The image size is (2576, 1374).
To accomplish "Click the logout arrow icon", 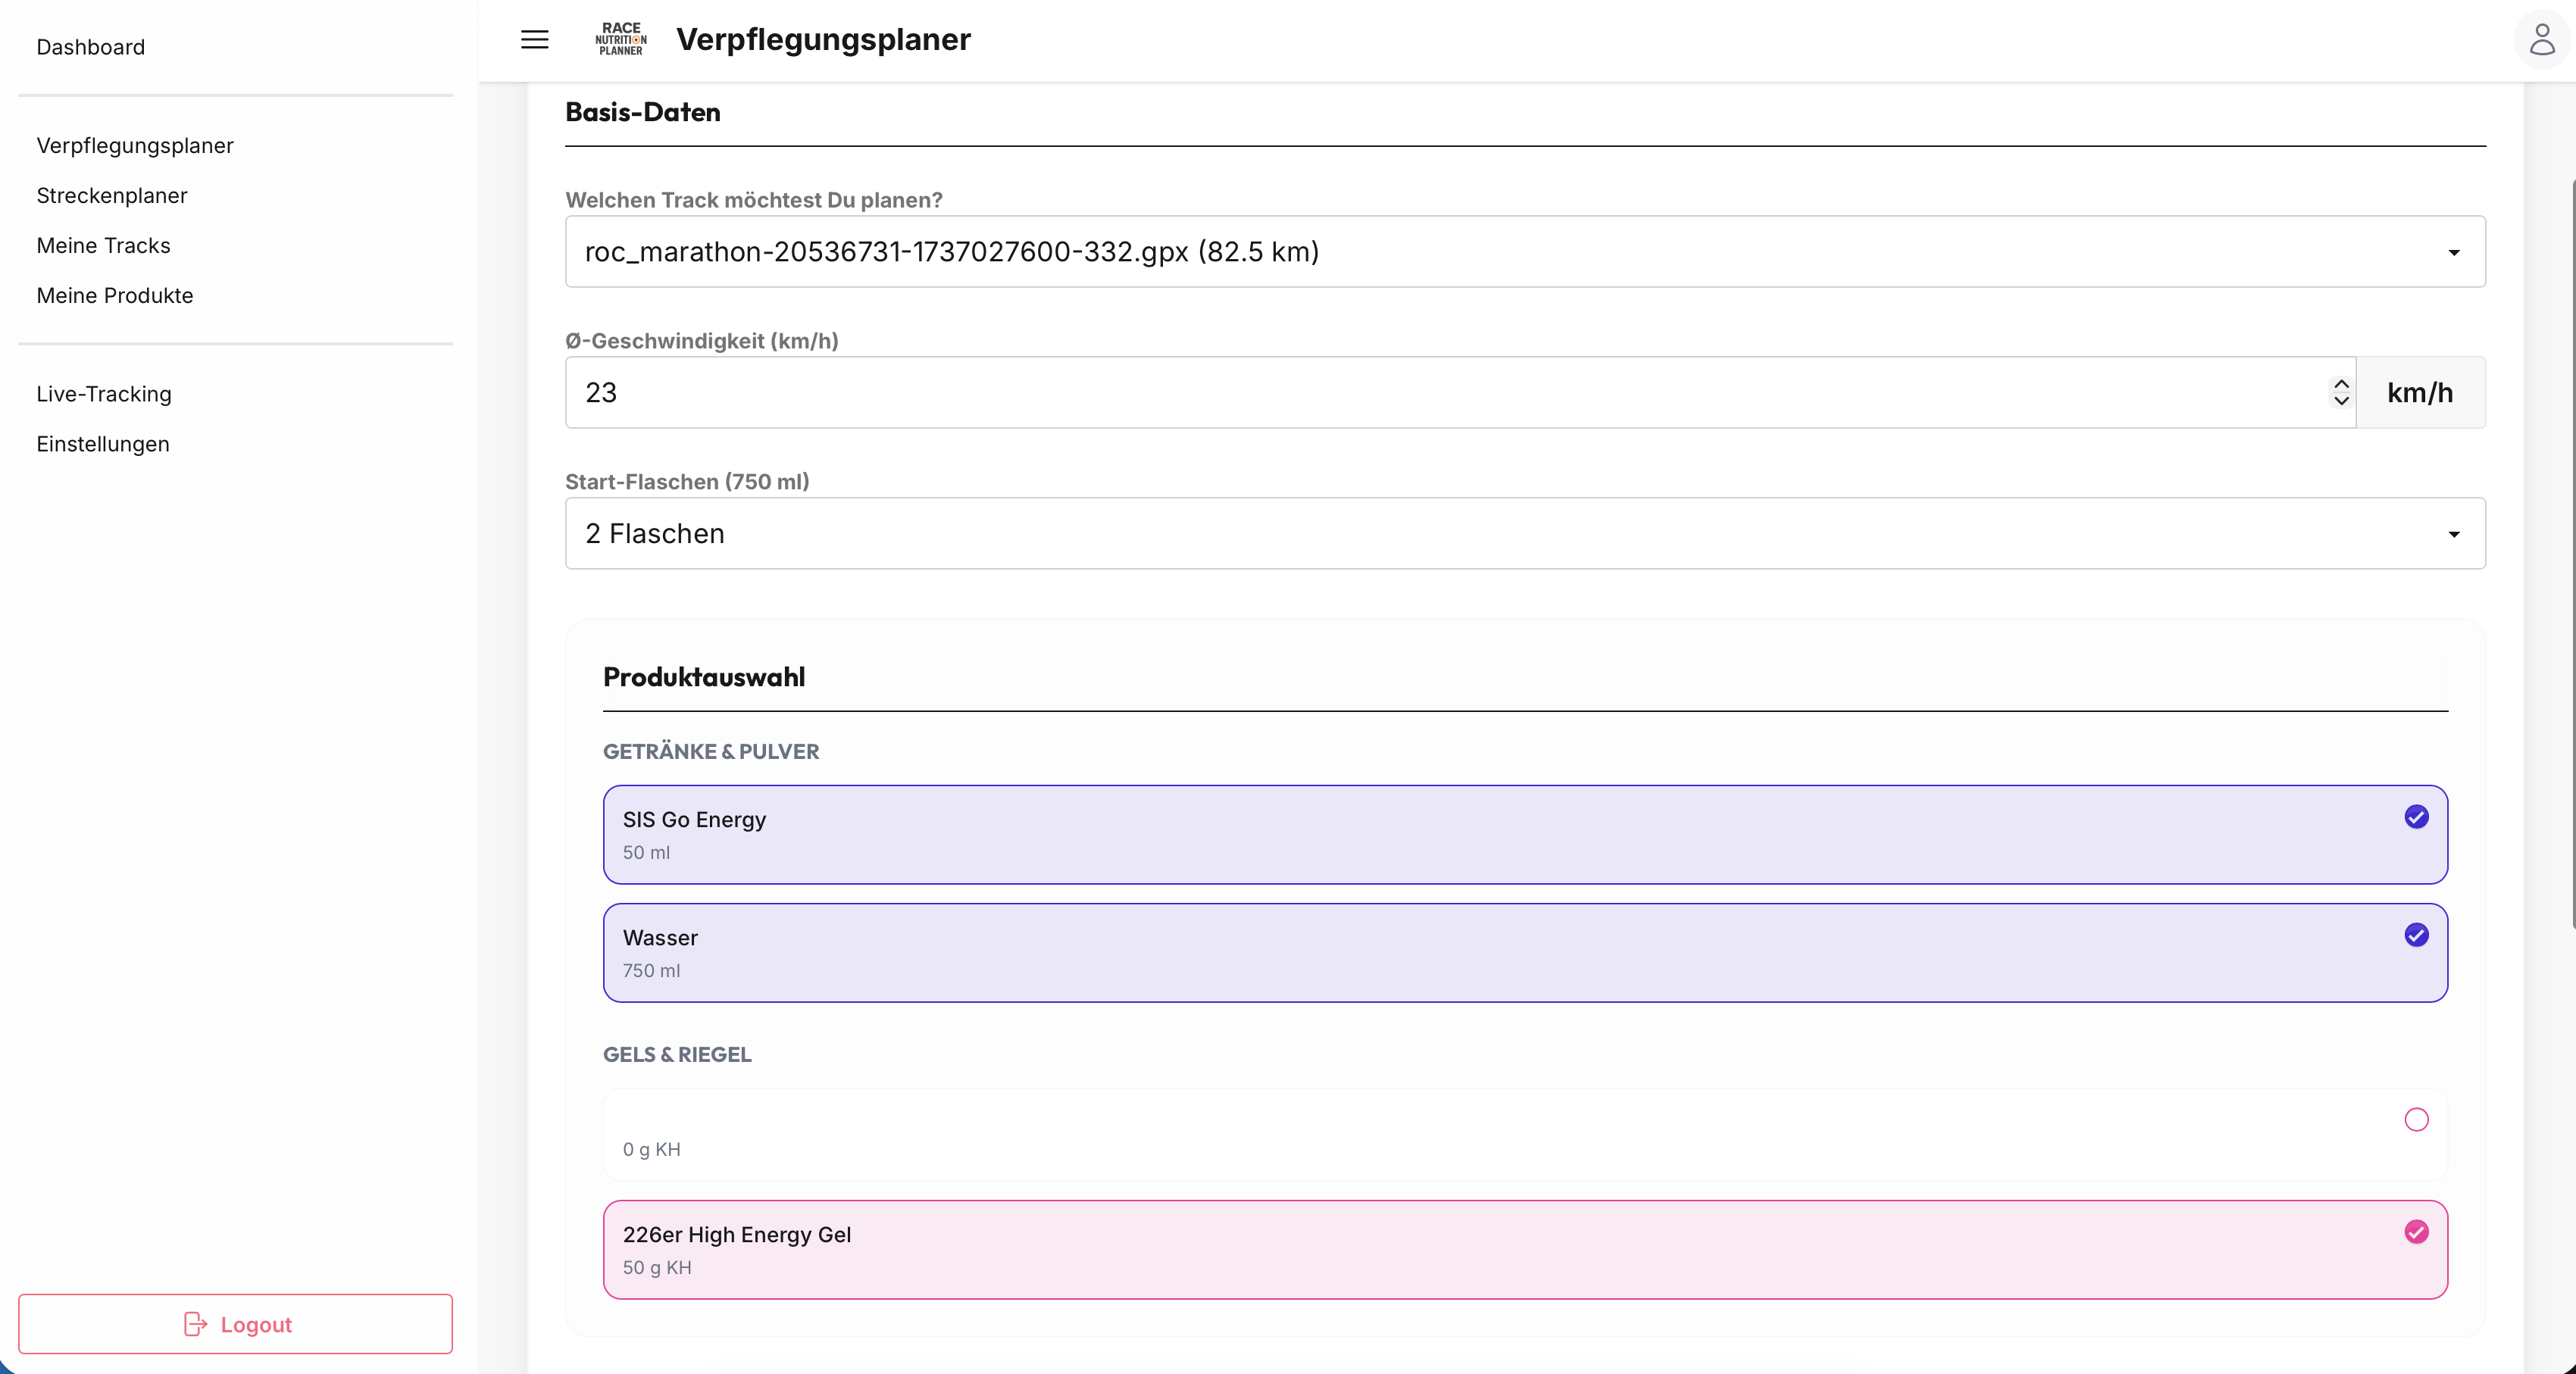I will coord(196,1324).
